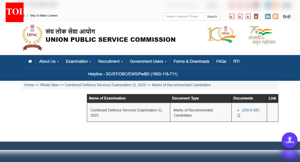Screen dimensions: 300x162
Task: Open the About Us dropdown
Action: coord(49,61)
